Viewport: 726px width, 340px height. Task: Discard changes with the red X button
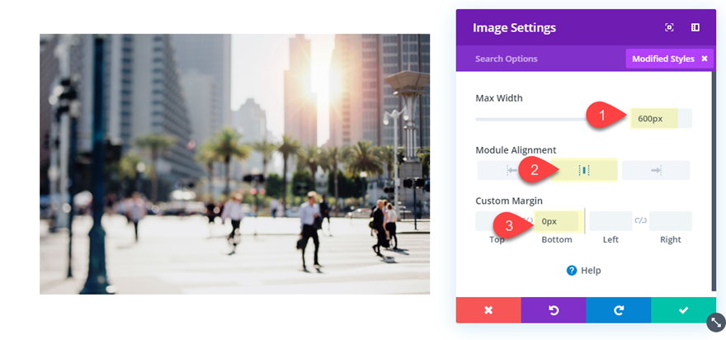tap(488, 310)
